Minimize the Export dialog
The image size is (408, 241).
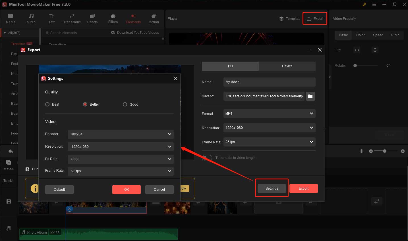pyautogui.click(x=309, y=50)
